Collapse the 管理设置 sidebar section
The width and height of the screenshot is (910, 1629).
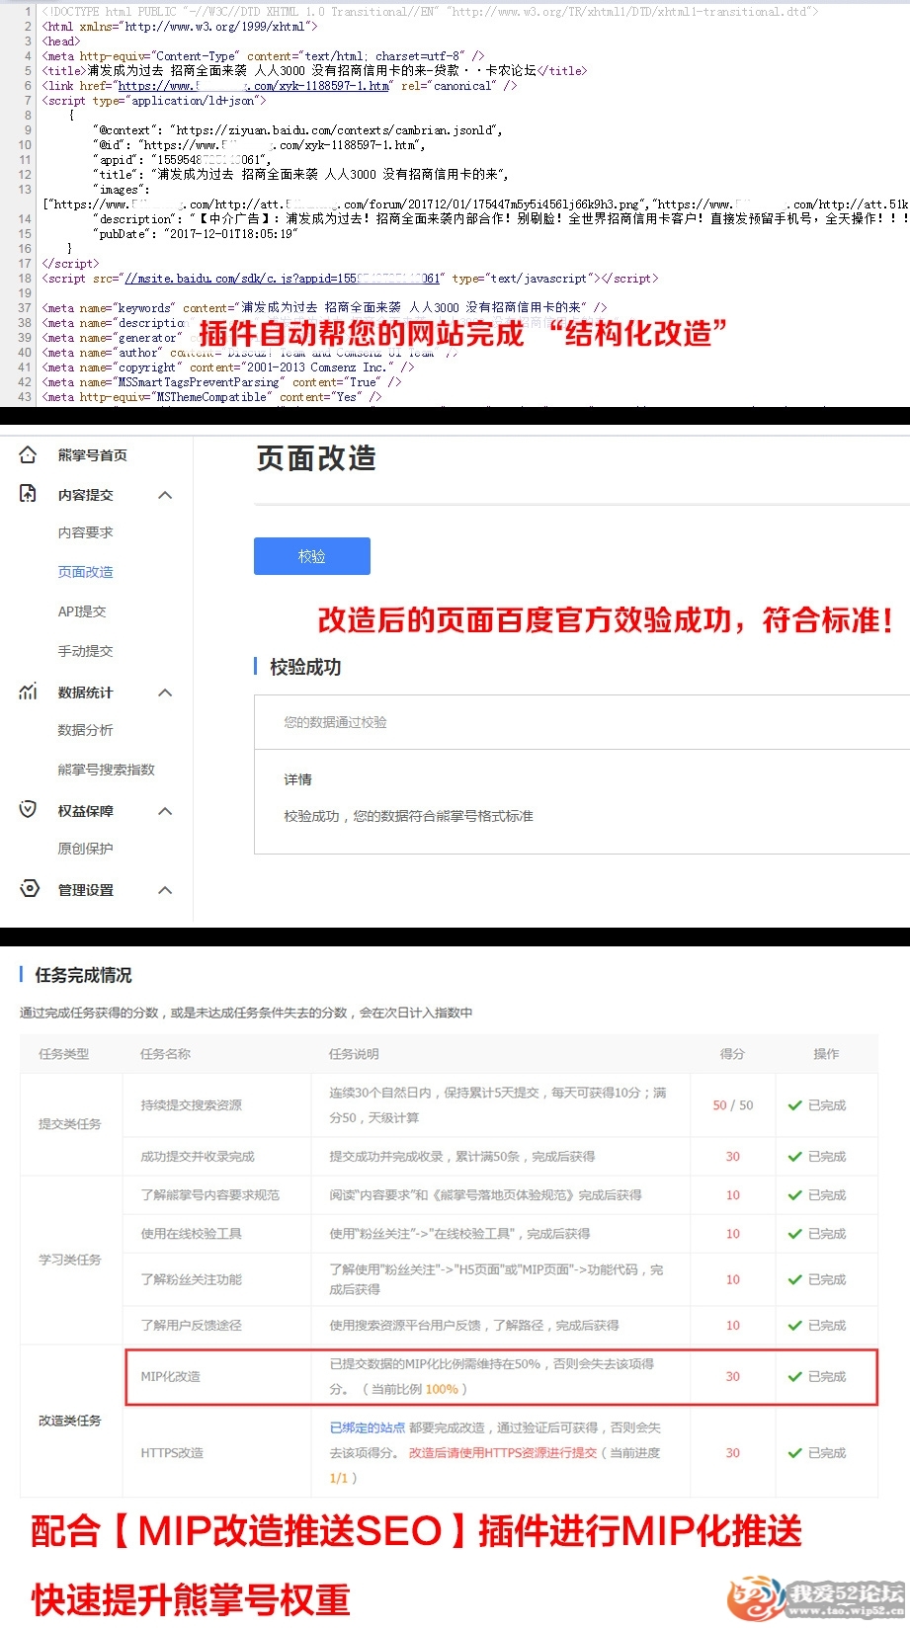click(165, 890)
